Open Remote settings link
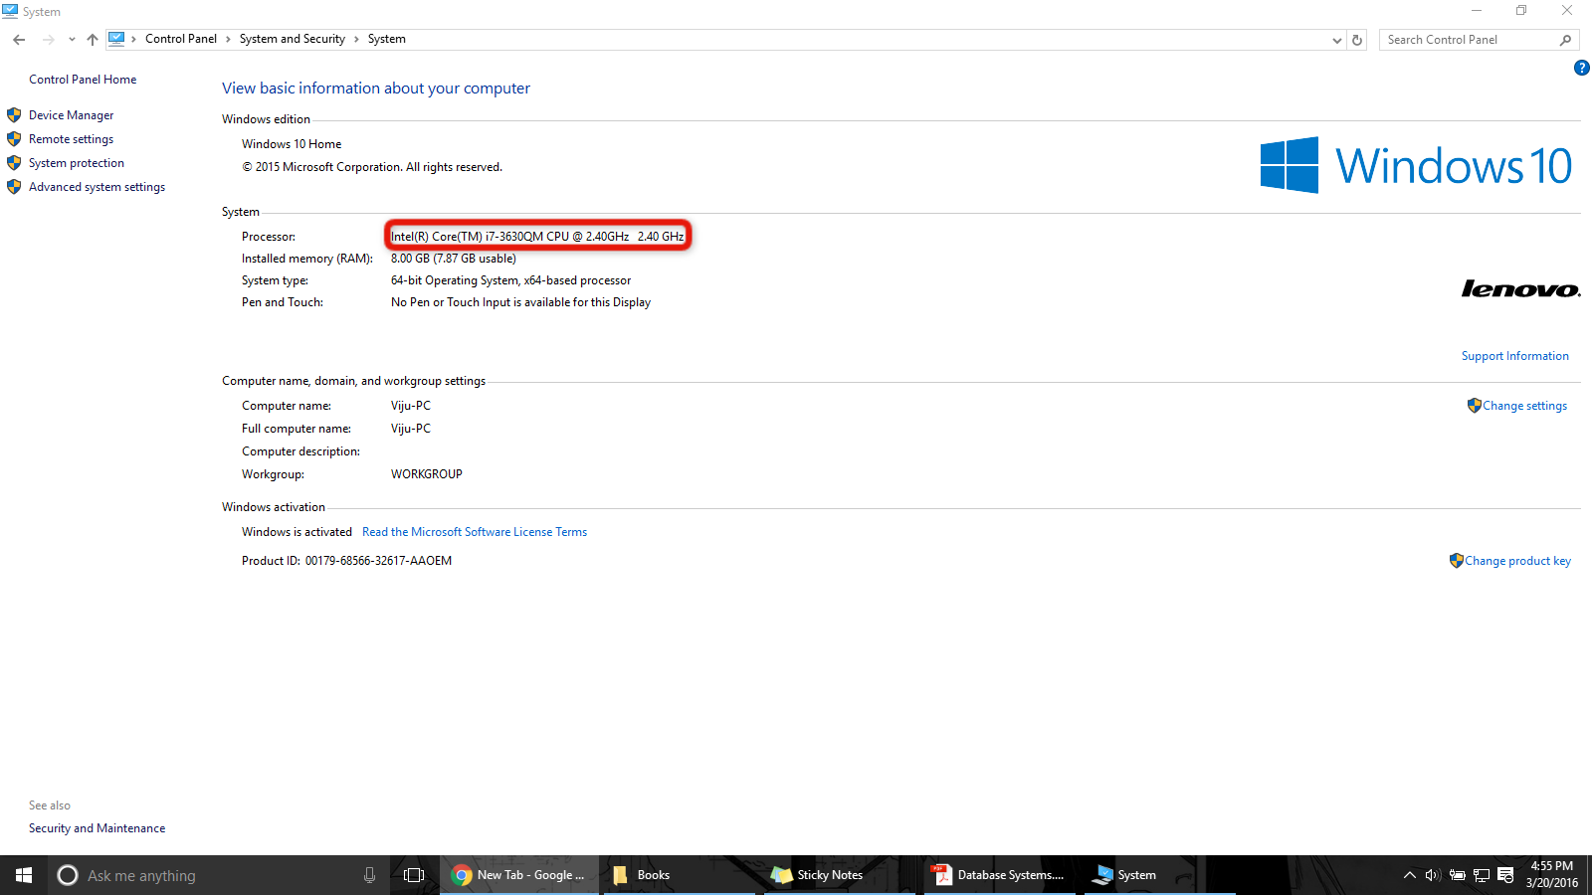 pyautogui.click(x=71, y=139)
